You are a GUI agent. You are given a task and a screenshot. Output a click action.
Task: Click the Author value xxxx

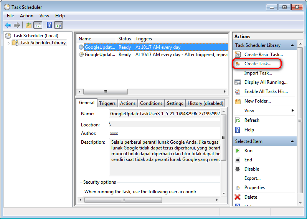click(x=114, y=134)
